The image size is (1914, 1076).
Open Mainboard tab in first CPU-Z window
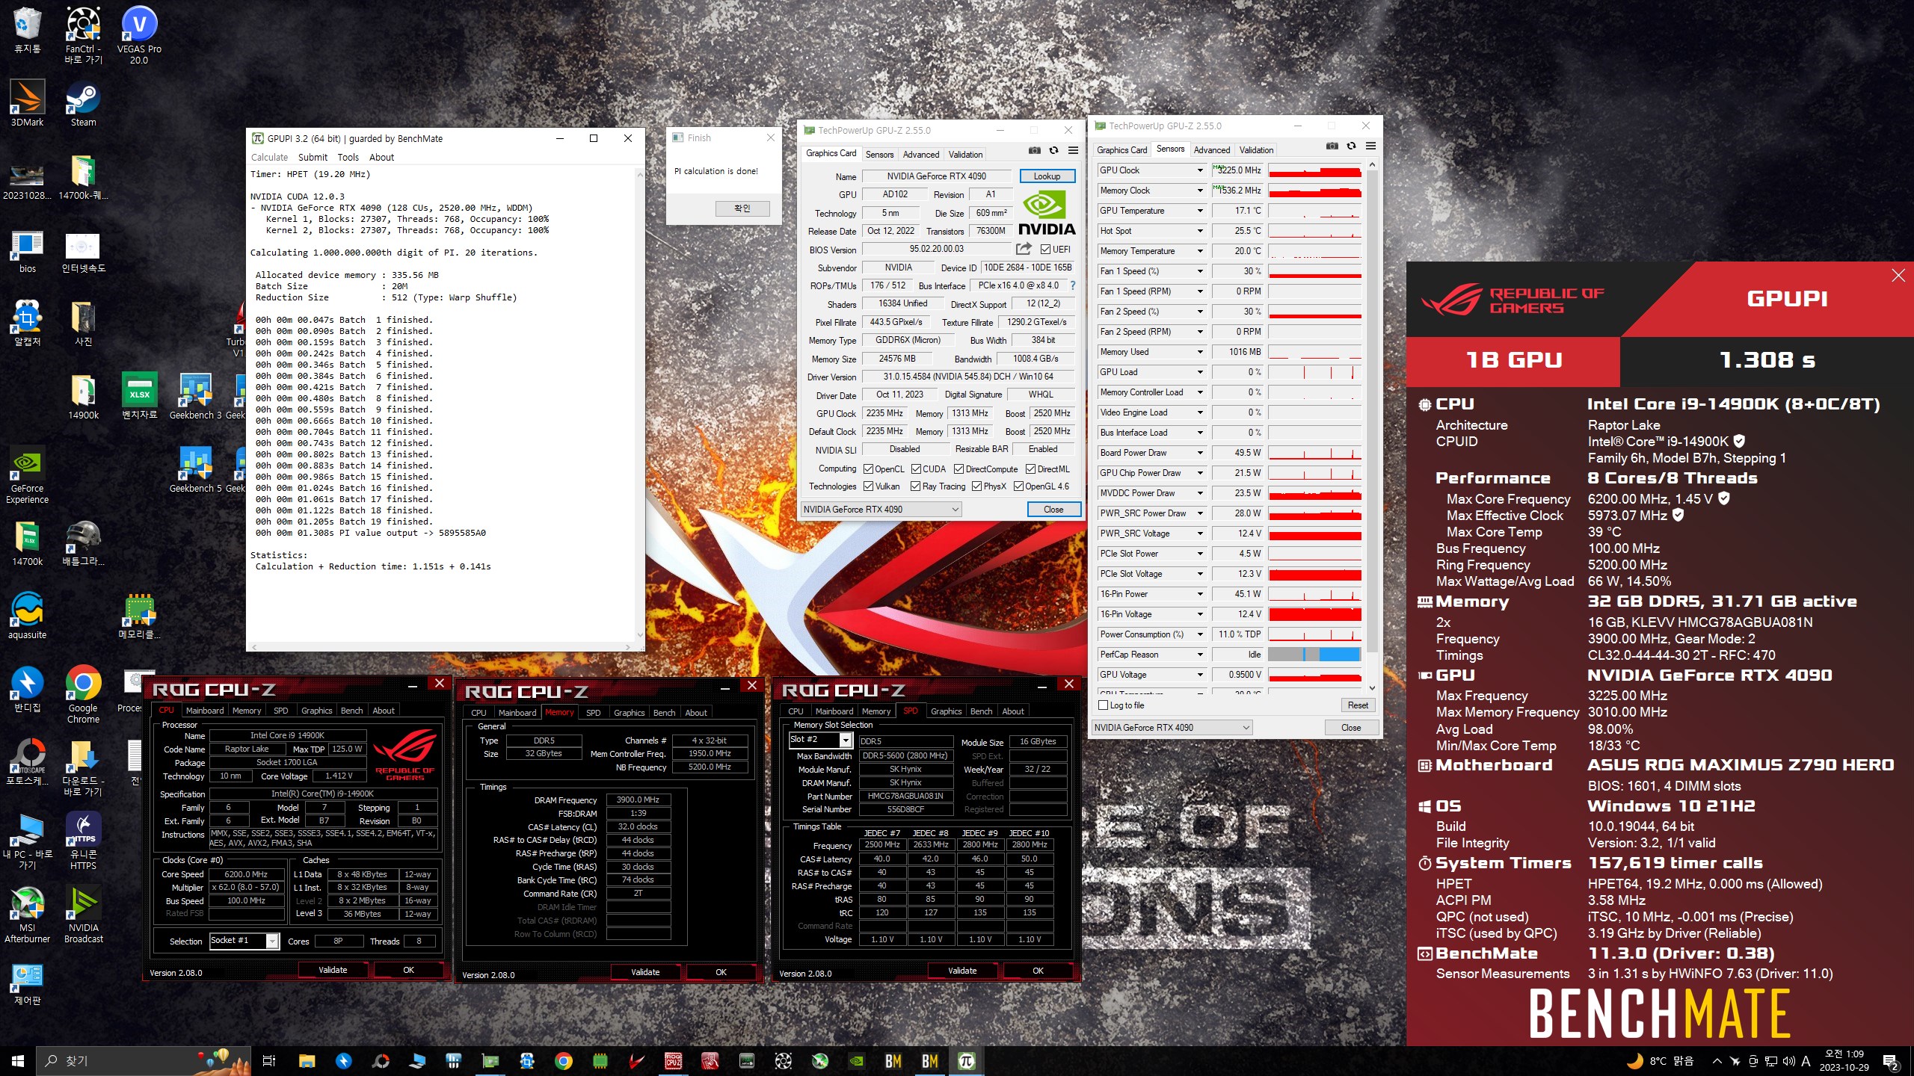coord(205,711)
